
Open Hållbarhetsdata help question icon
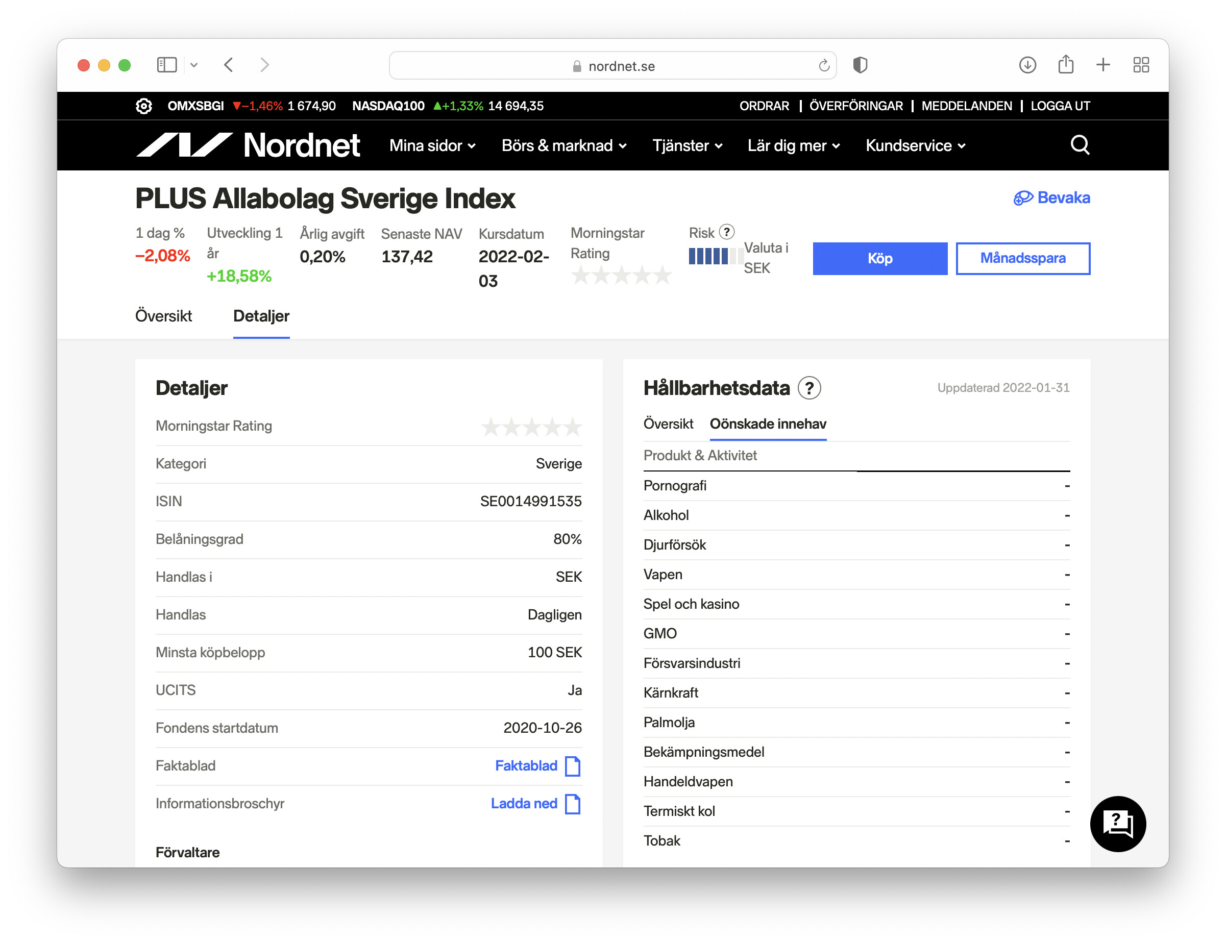point(809,388)
